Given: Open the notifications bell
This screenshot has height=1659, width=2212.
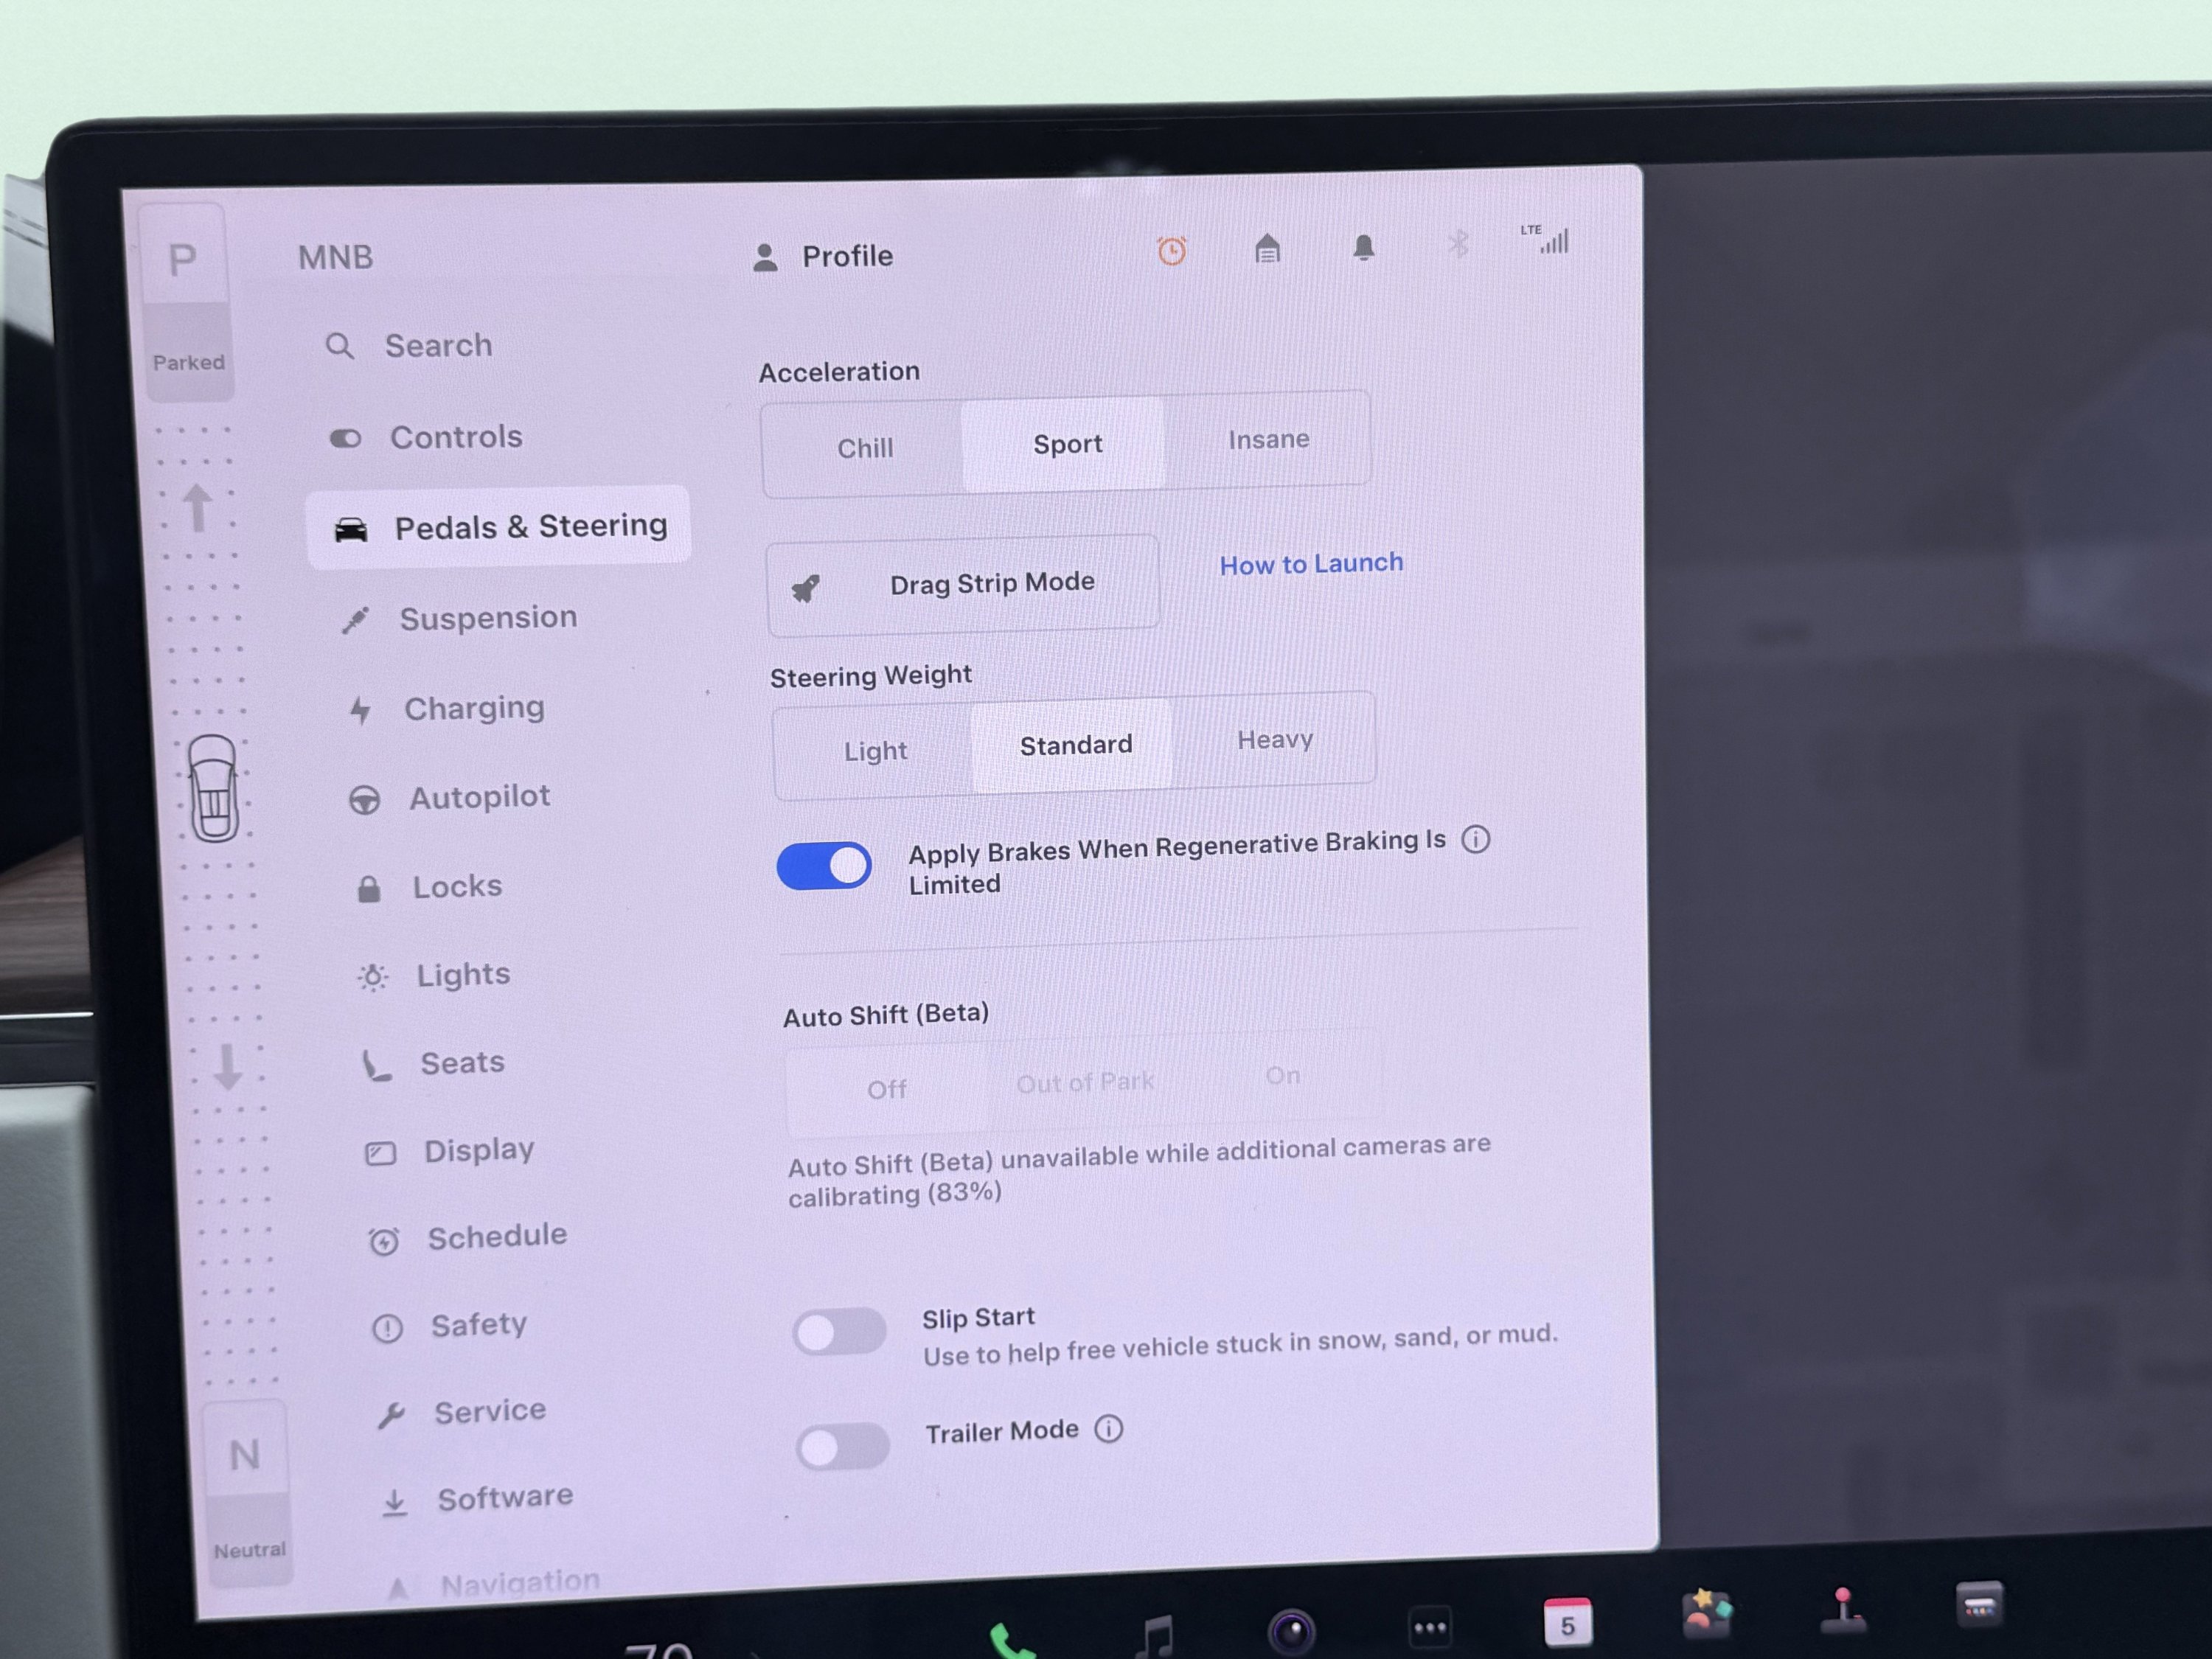Looking at the screenshot, I should pyautogui.click(x=1363, y=247).
